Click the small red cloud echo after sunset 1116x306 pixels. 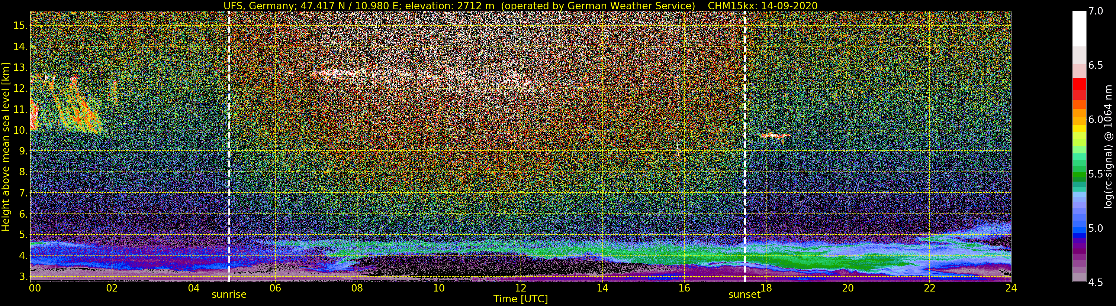[775, 137]
